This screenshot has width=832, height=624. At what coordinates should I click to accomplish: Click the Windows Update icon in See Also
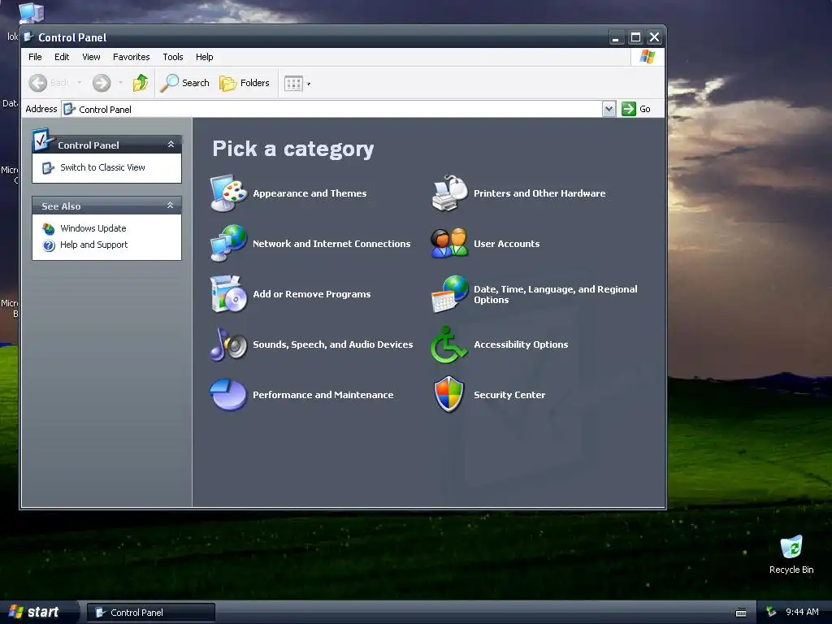point(49,228)
